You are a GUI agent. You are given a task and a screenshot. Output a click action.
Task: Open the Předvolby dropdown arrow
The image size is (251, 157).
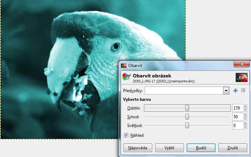point(226,91)
